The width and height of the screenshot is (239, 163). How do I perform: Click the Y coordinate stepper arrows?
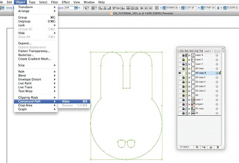point(183,8)
